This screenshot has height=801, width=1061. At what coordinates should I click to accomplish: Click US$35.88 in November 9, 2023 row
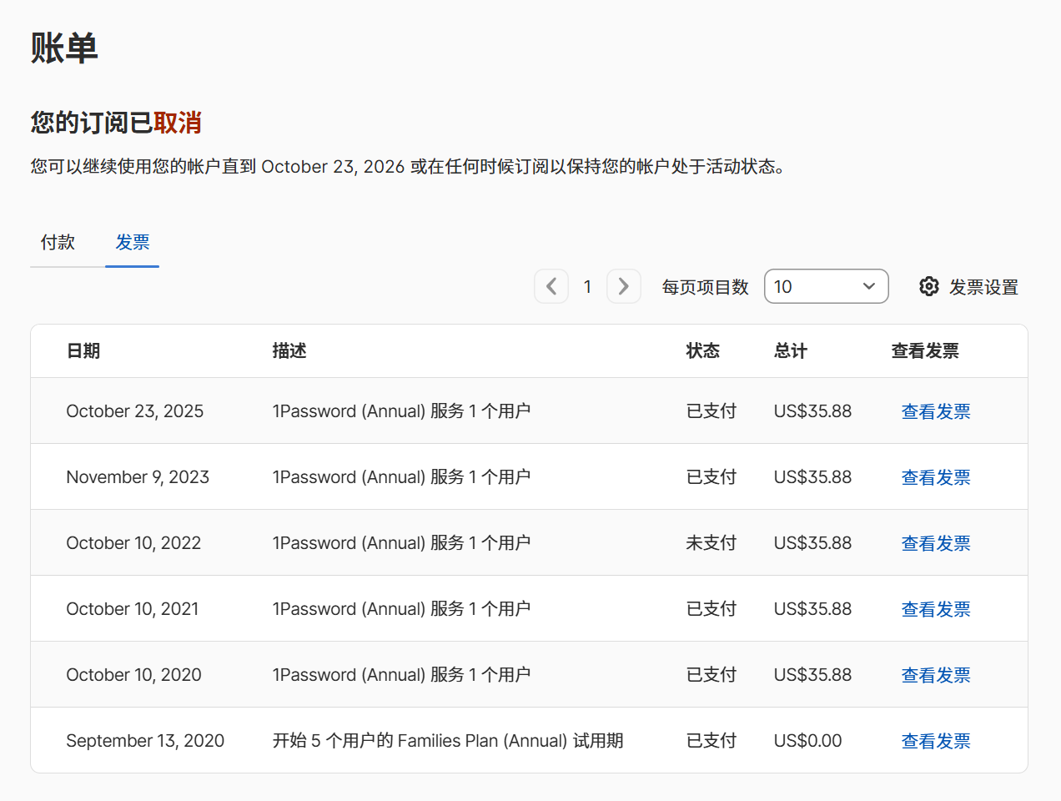pyautogui.click(x=812, y=477)
